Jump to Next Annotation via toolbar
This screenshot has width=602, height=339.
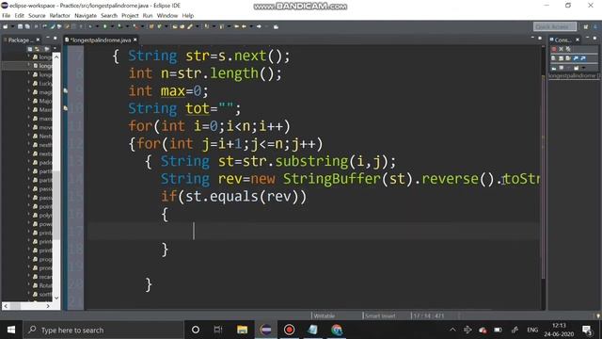(x=207, y=26)
